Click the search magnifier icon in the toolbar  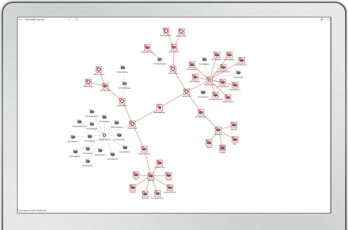pos(76,19)
